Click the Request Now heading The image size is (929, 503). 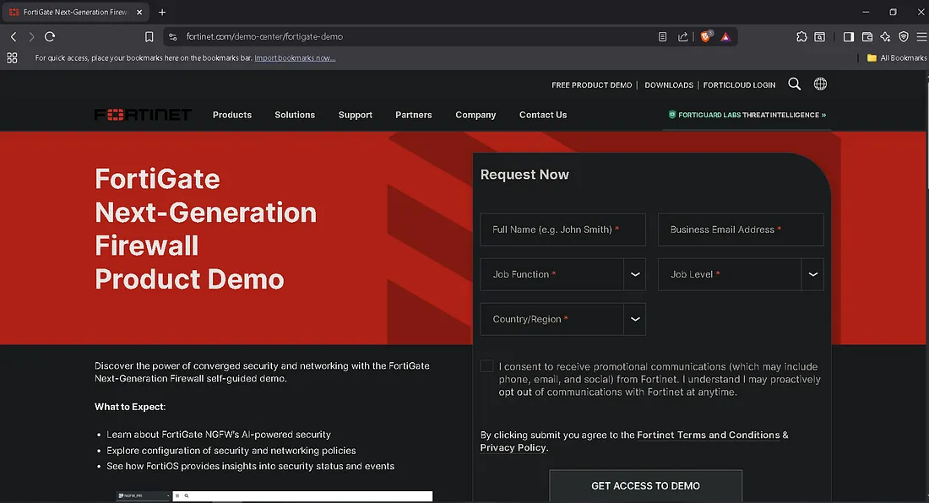click(x=524, y=175)
